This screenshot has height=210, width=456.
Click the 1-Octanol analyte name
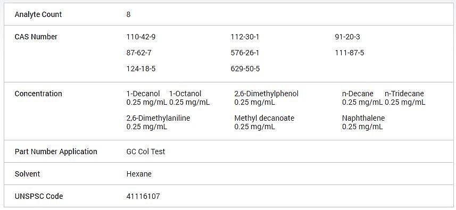[x=185, y=94]
